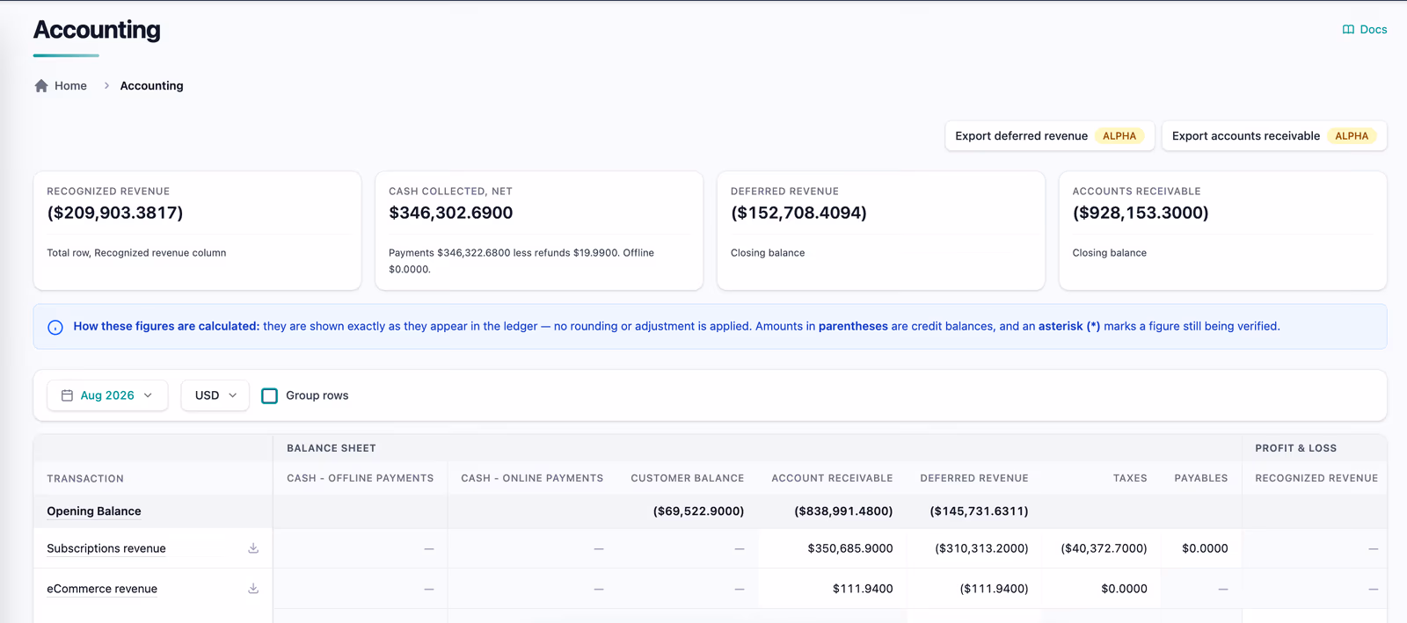Click the Deferred Revenue summary card
The width and height of the screenshot is (1407, 623).
coord(881,230)
